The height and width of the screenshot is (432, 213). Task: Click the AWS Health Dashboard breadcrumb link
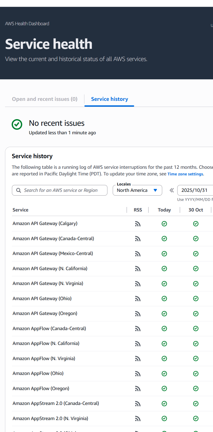(x=27, y=24)
